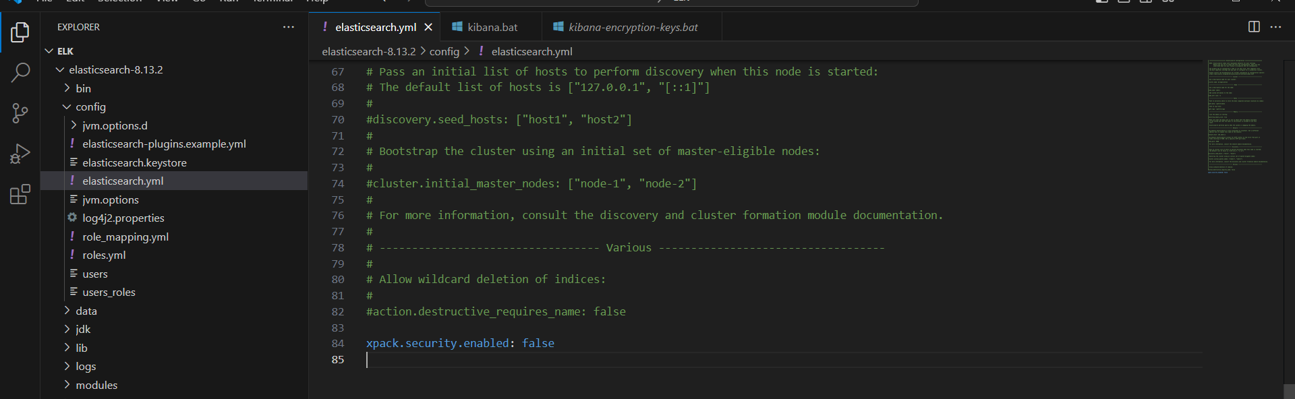The image size is (1295, 399).
Task: Click the #discovery.seed_hosts line
Action: tap(499, 119)
